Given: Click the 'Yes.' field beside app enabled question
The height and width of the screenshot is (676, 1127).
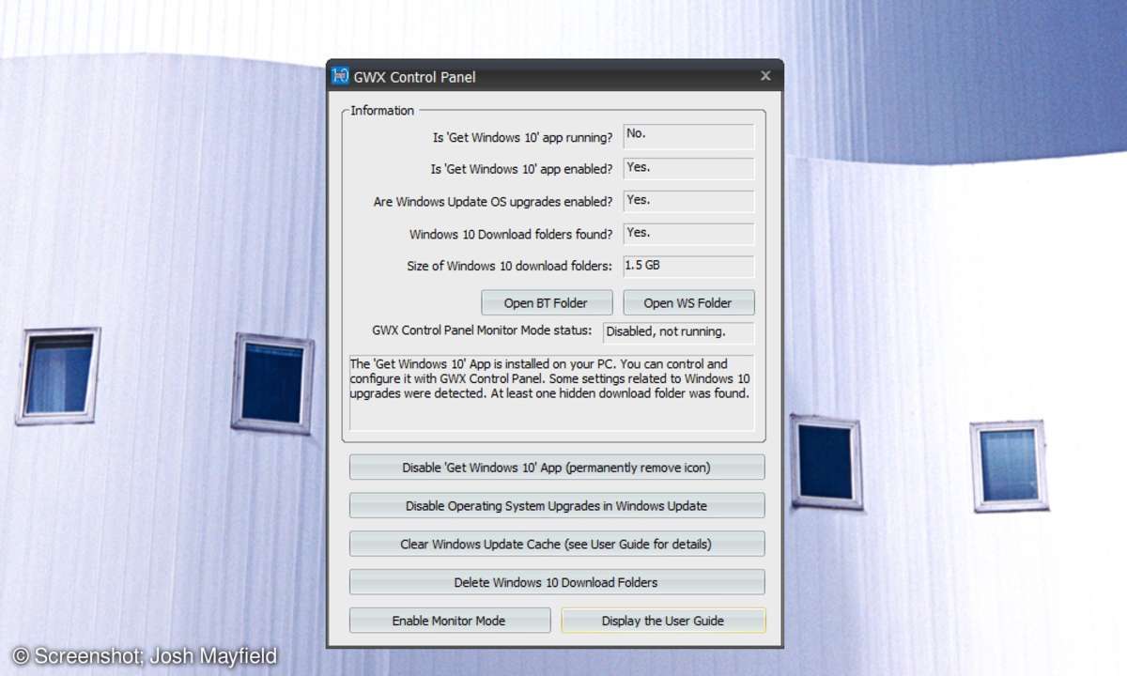Looking at the screenshot, I should 688,169.
